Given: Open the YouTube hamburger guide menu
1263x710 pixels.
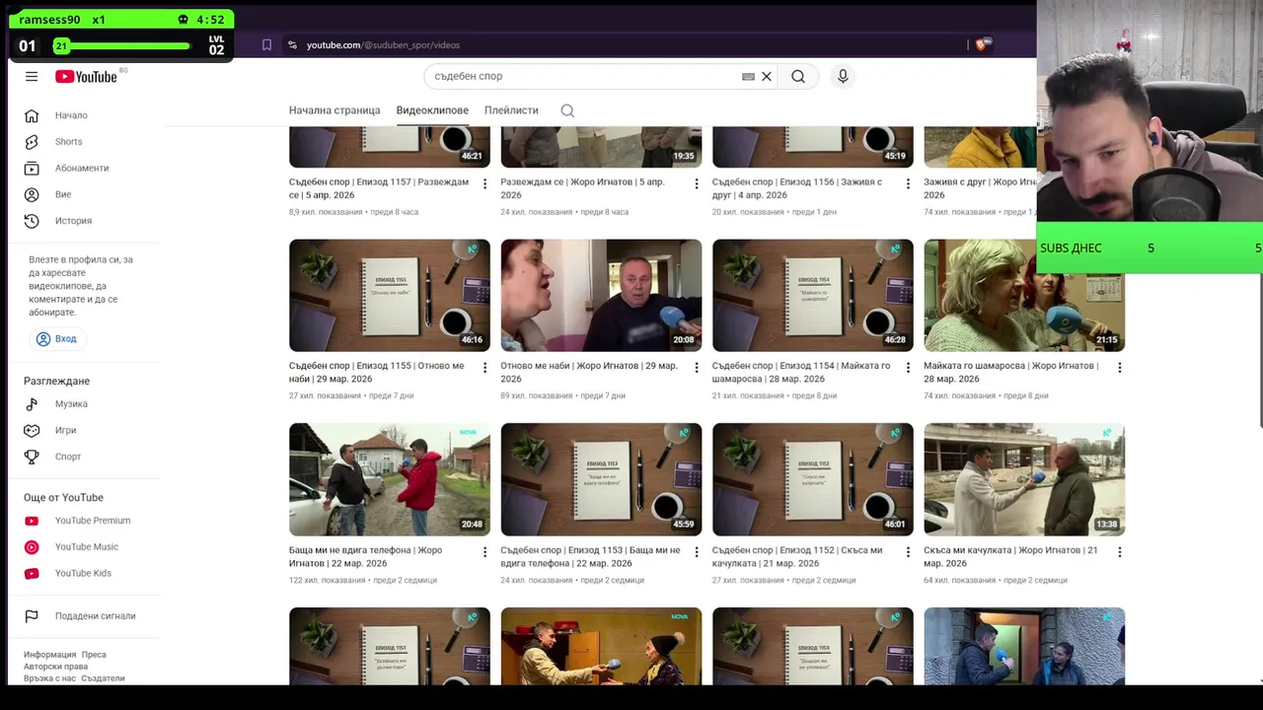Looking at the screenshot, I should click(32, 77).
